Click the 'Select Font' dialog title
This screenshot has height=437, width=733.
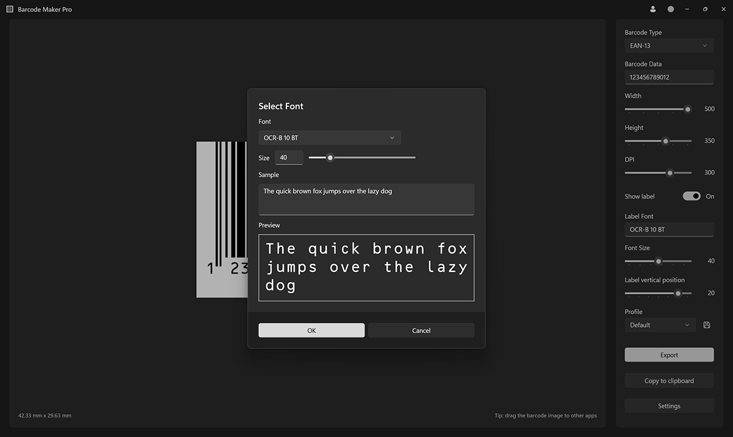(x=281, y=106)
